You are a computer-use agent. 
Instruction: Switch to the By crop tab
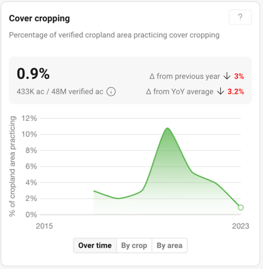134,245
